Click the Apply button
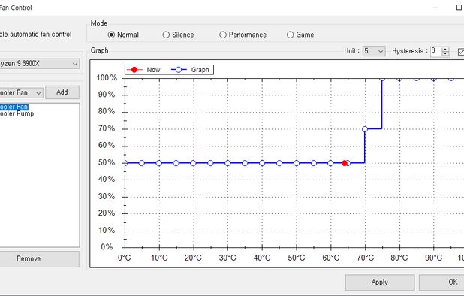Screen dimensions: 464x296 tap(380, 282)
